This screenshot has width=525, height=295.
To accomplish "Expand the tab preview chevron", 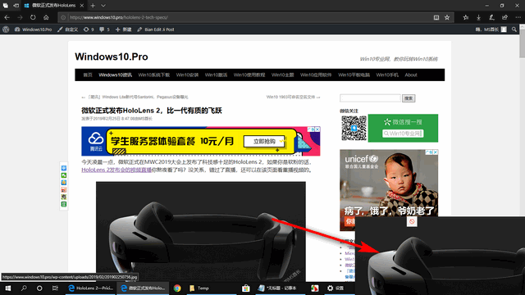I will pyautogui.click(x=103, y=6).
